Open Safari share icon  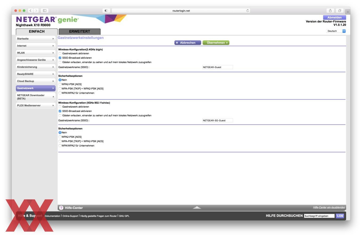click(x=330, y=11)
